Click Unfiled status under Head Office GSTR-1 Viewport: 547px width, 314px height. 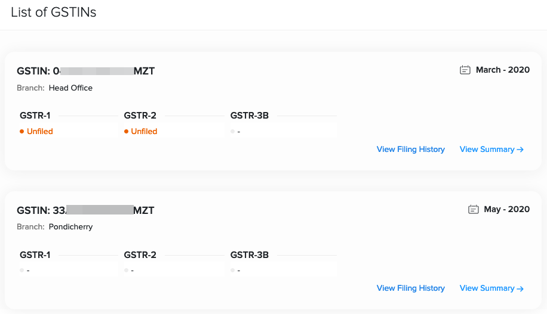(40, 132)
